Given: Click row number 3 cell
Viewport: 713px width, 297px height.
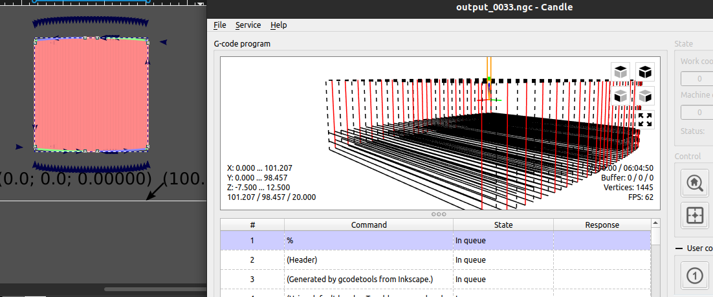Looking at the screenshot, I should [x=252, y=279].
